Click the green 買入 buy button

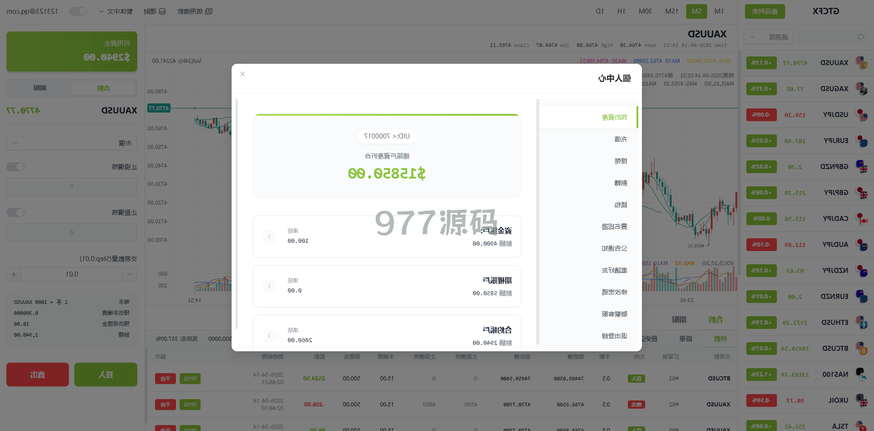(106, 375)
